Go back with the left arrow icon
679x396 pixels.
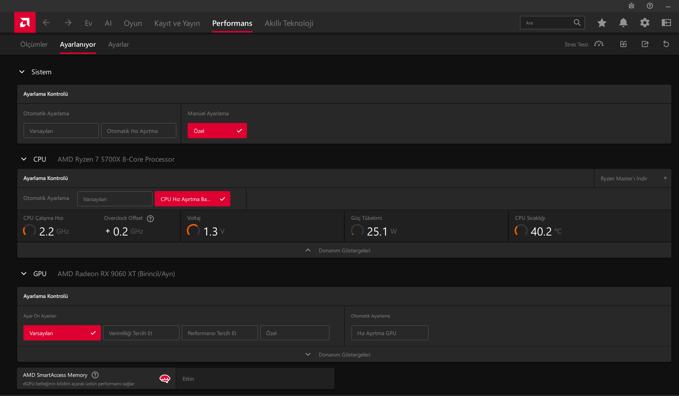[46, 23]
